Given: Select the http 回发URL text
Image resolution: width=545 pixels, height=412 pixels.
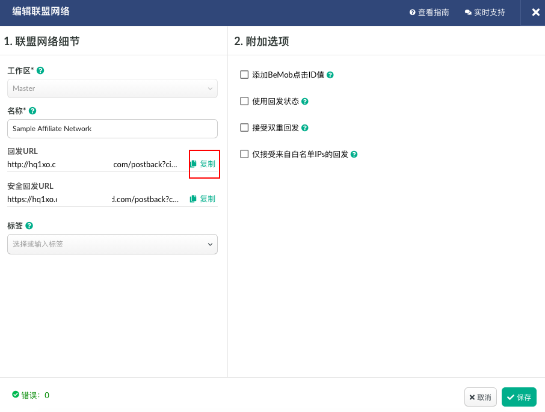Looking at the screenshot, I should (93, 164).
